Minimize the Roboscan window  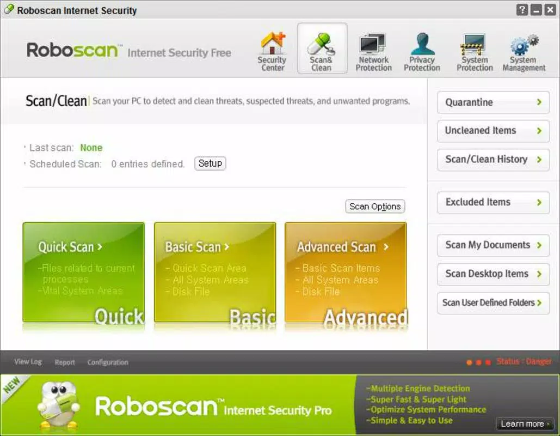(x=536, y=10)
